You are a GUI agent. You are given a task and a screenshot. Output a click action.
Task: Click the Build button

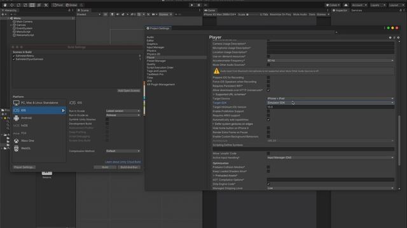click(x=105, y=167)
